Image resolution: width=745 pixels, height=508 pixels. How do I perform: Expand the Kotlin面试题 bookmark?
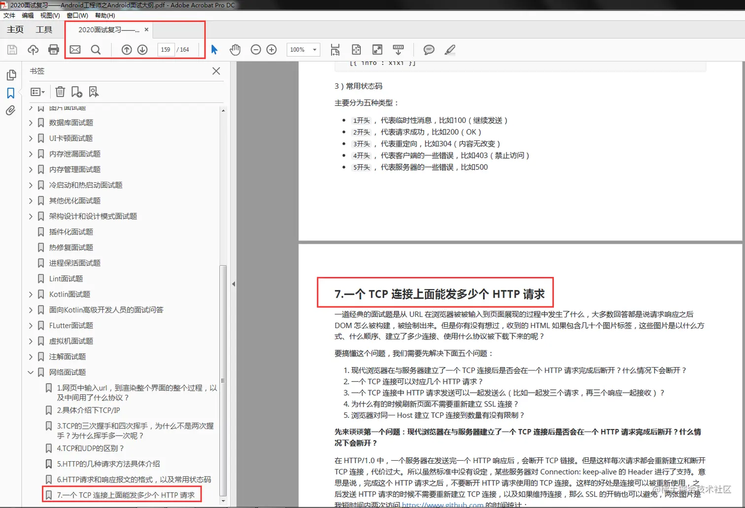point(31,294)
